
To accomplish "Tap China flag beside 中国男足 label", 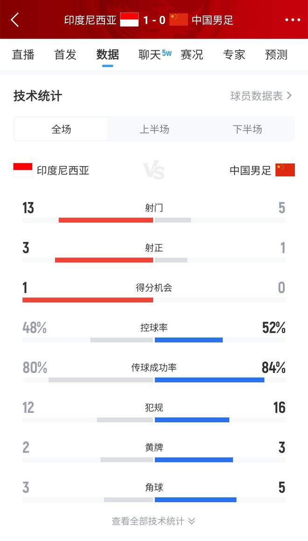I will point(285,170).
